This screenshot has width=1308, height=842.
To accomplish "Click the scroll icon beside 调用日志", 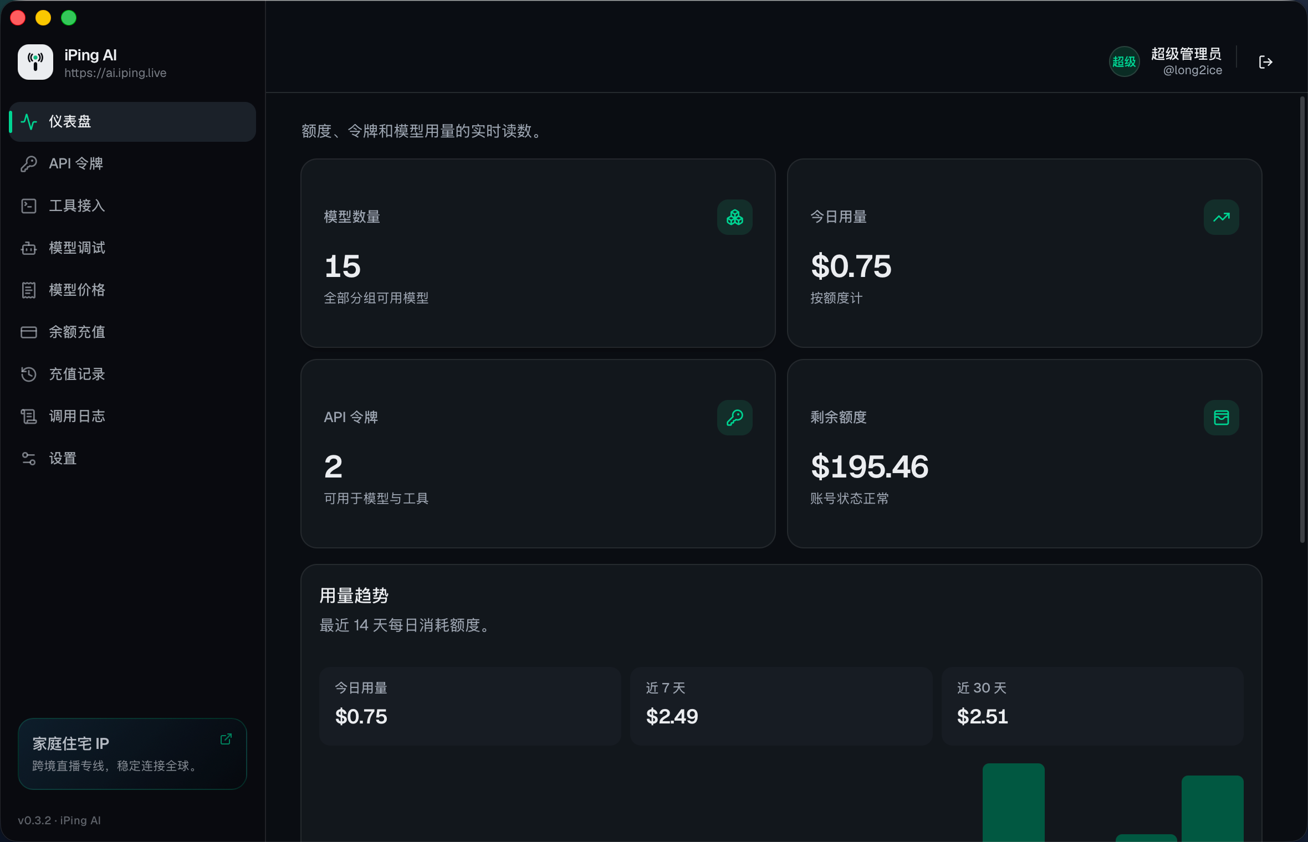I will click(x=29, y=417).
